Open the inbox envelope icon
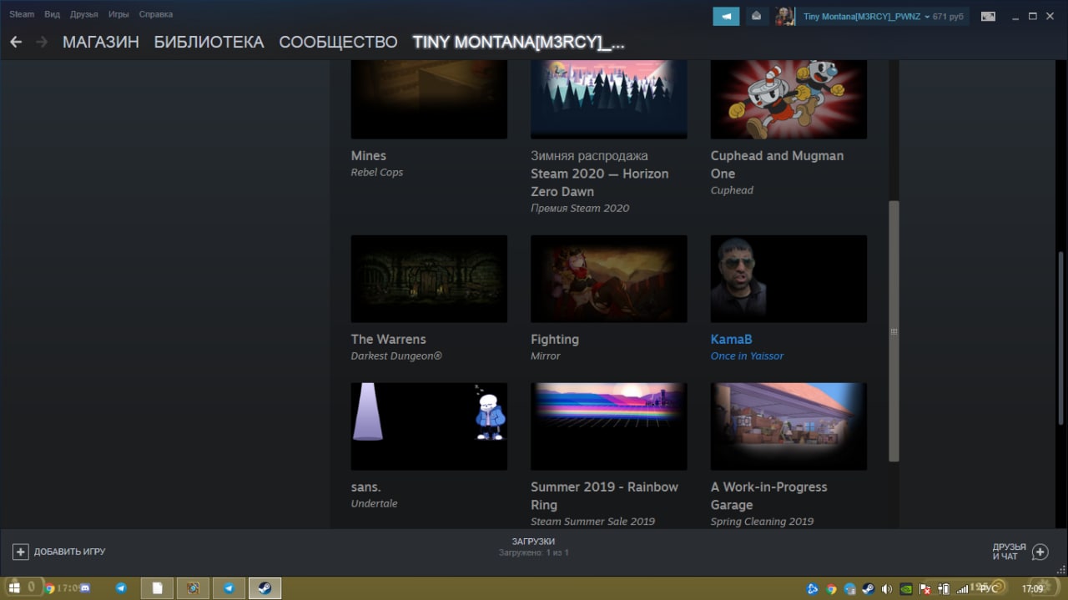Screen dimensions: 1068x600 [757, 16]
